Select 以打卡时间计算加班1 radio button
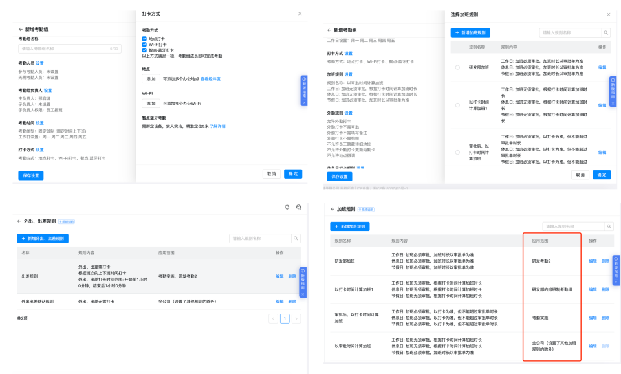621x374 pixels. pyautogui.click(x=457, y=105)
